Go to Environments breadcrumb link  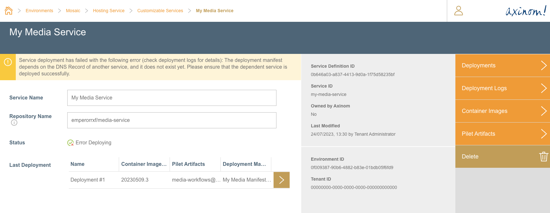(39, 11)
